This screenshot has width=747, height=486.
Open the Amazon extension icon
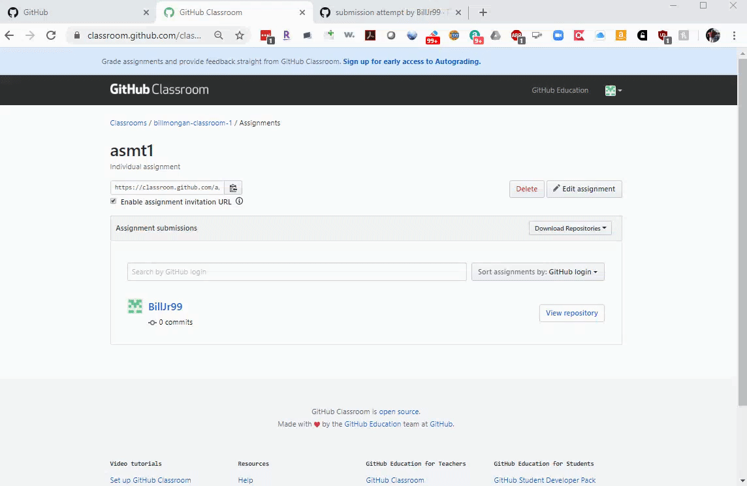tap(621, 35)
